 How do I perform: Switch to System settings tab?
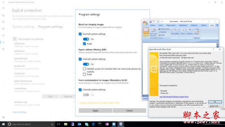coord(23,27)
